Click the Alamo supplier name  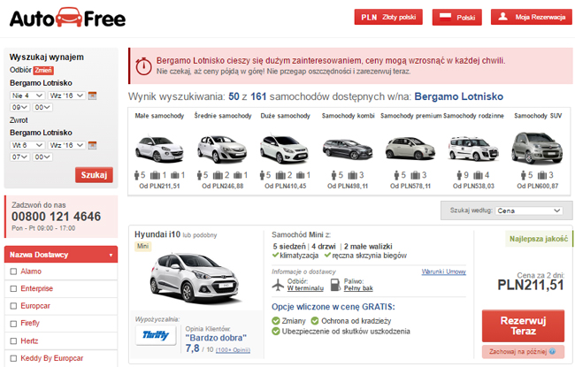pos(31,271)
